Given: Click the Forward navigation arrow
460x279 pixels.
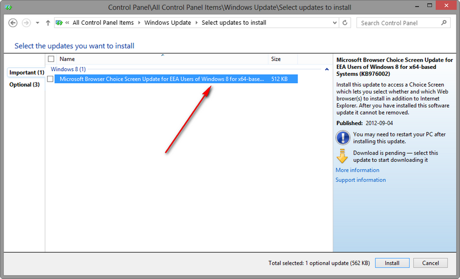Looking at the screenshot, I should pyautogui.click(x=26, y=23).
